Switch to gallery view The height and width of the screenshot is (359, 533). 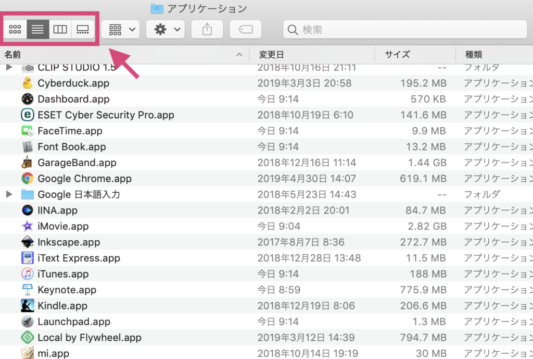[x=83, y=29]
